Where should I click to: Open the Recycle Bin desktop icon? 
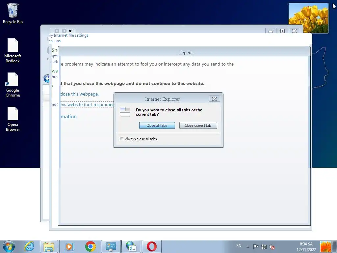(x=13, y=13)
